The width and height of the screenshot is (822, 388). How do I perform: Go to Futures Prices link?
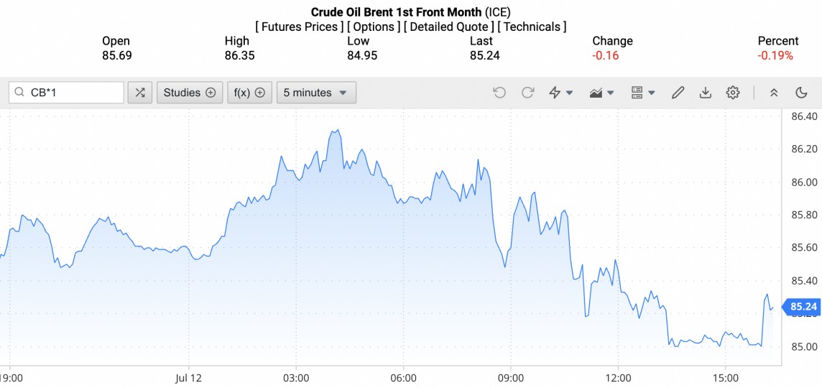pos(299,27)
